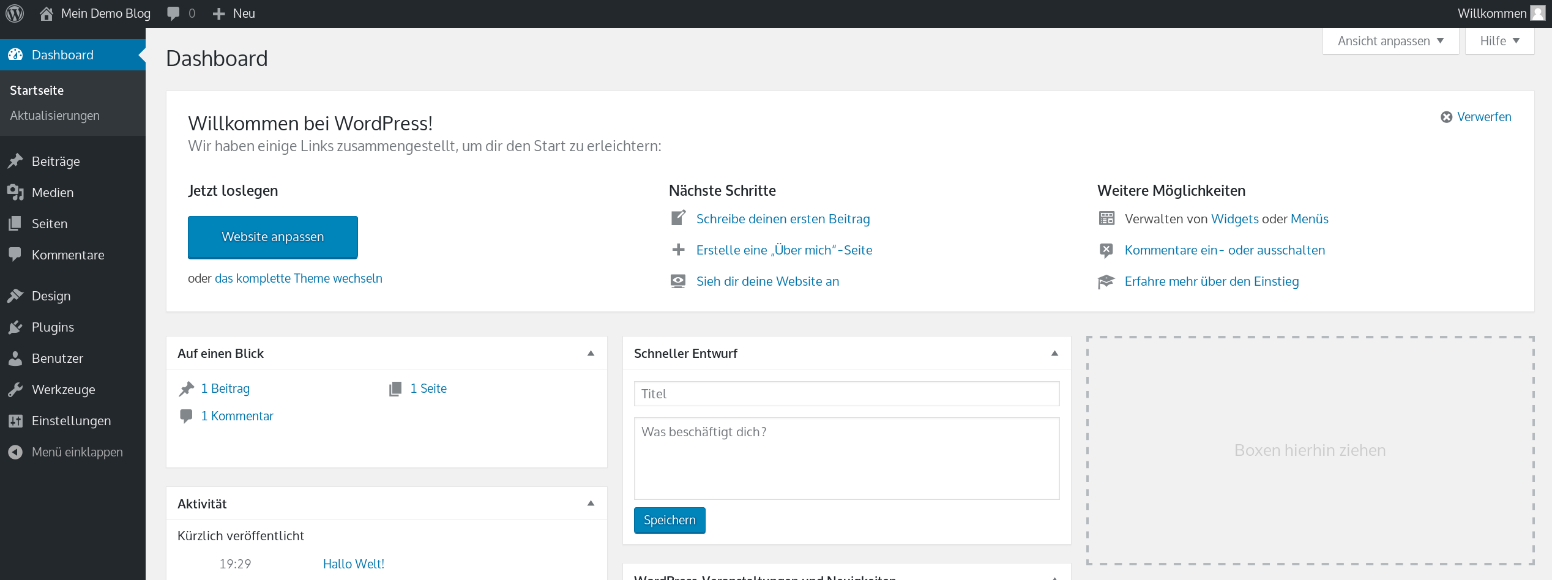Image resolution: width=1552 pixels, height=580 pixels.
Task: Open the Ansicht anpassen dropdown
Action: coord(1390,40)
